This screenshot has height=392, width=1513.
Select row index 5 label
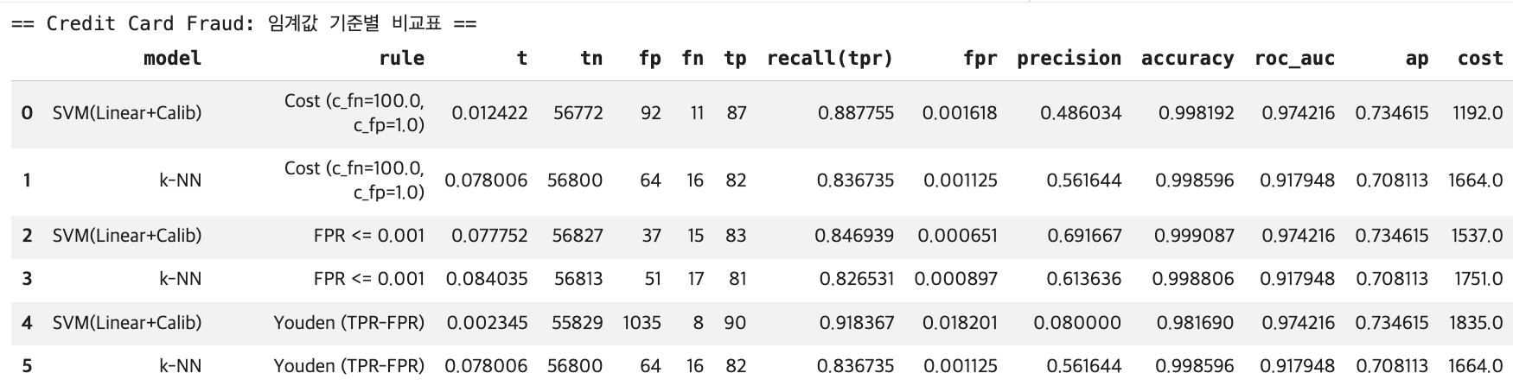pyautogui.click(x=27, y=366)
